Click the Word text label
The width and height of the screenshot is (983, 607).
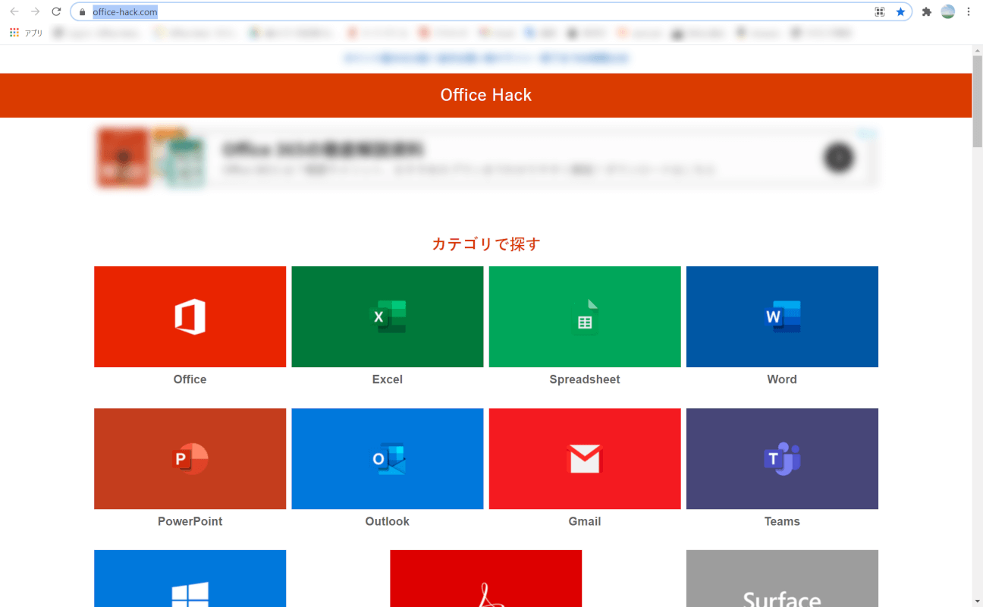pyautogui.click(x=782, y=379)
